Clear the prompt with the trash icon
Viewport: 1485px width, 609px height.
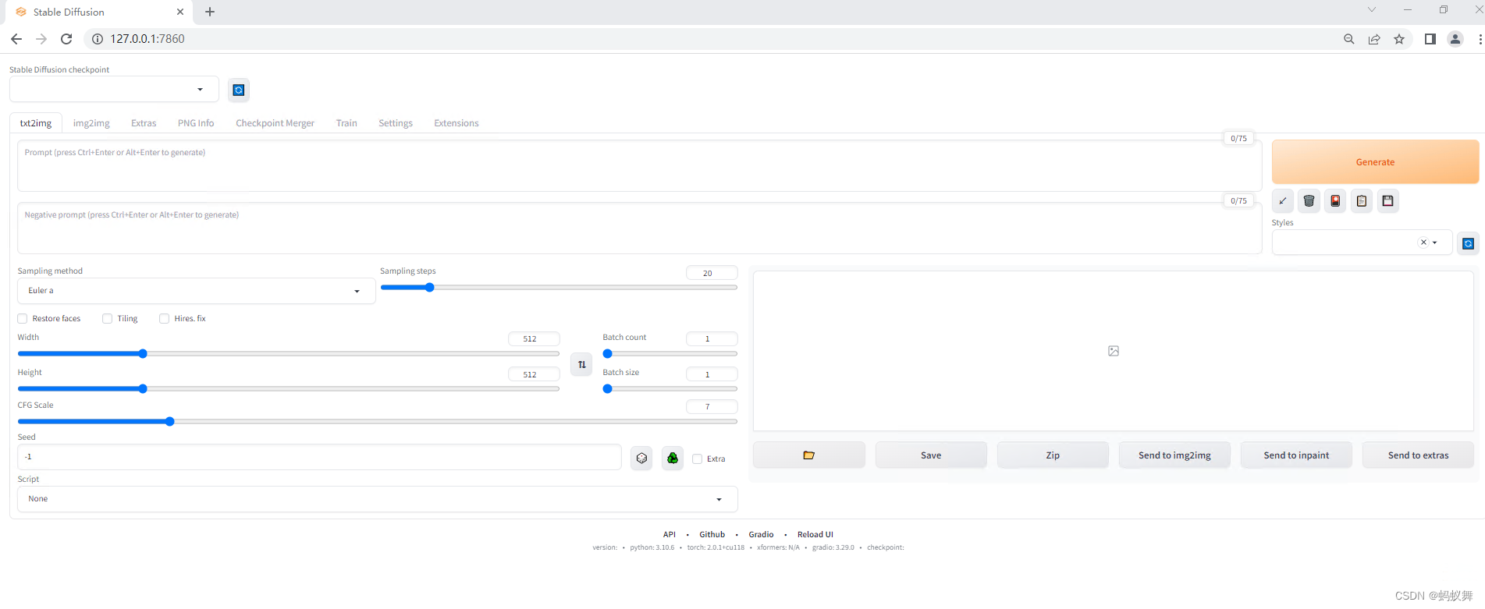1309,201
